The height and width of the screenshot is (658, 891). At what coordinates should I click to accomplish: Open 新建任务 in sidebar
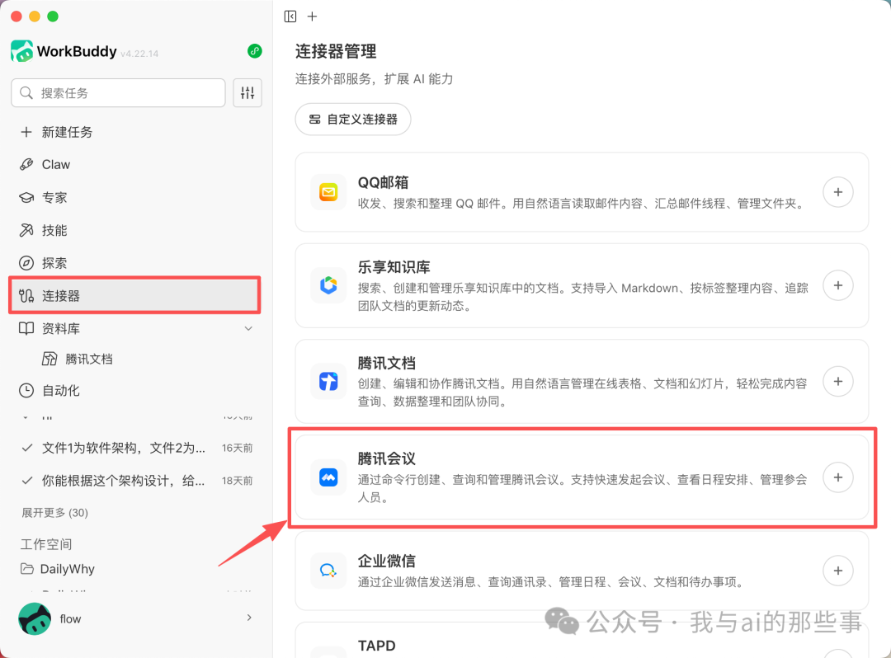[134, 132]
